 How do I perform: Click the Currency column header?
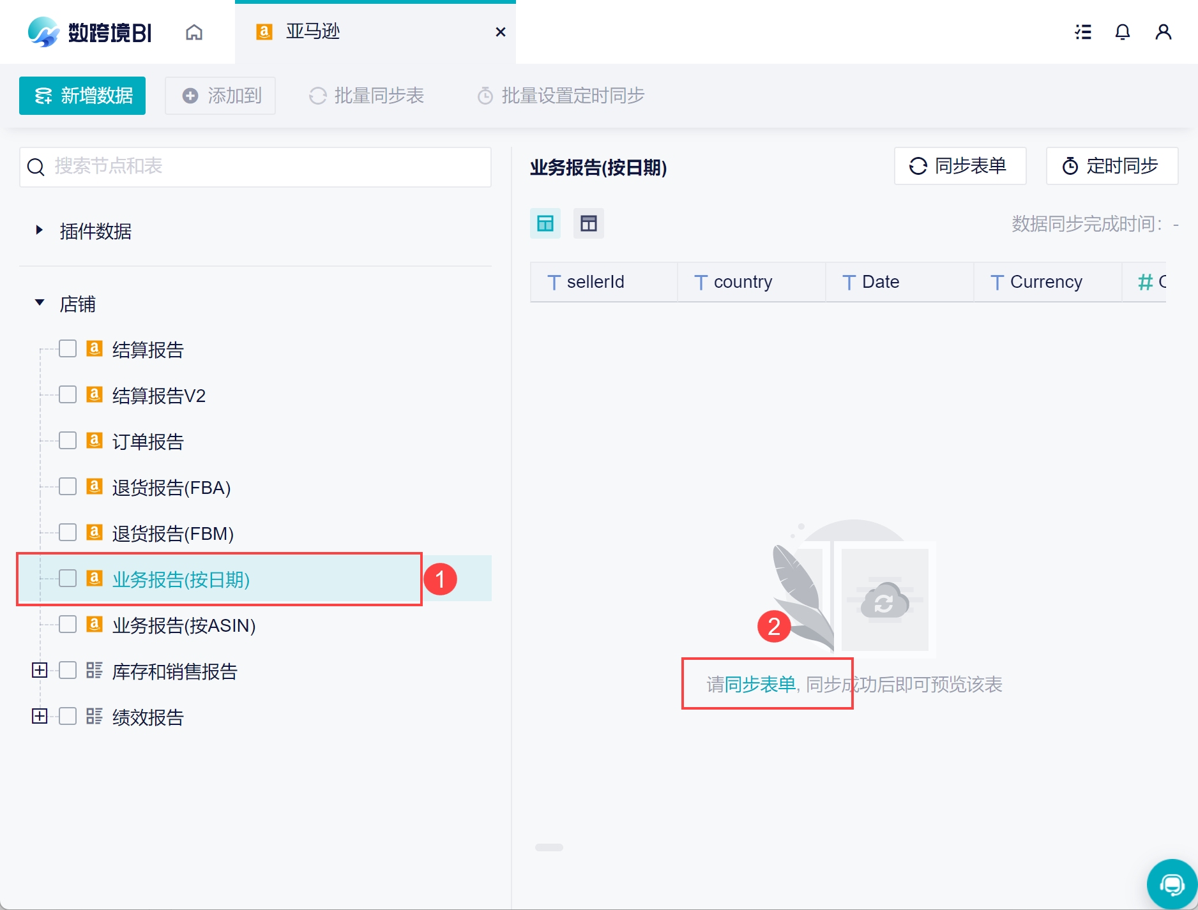(x=1048, y=282)
